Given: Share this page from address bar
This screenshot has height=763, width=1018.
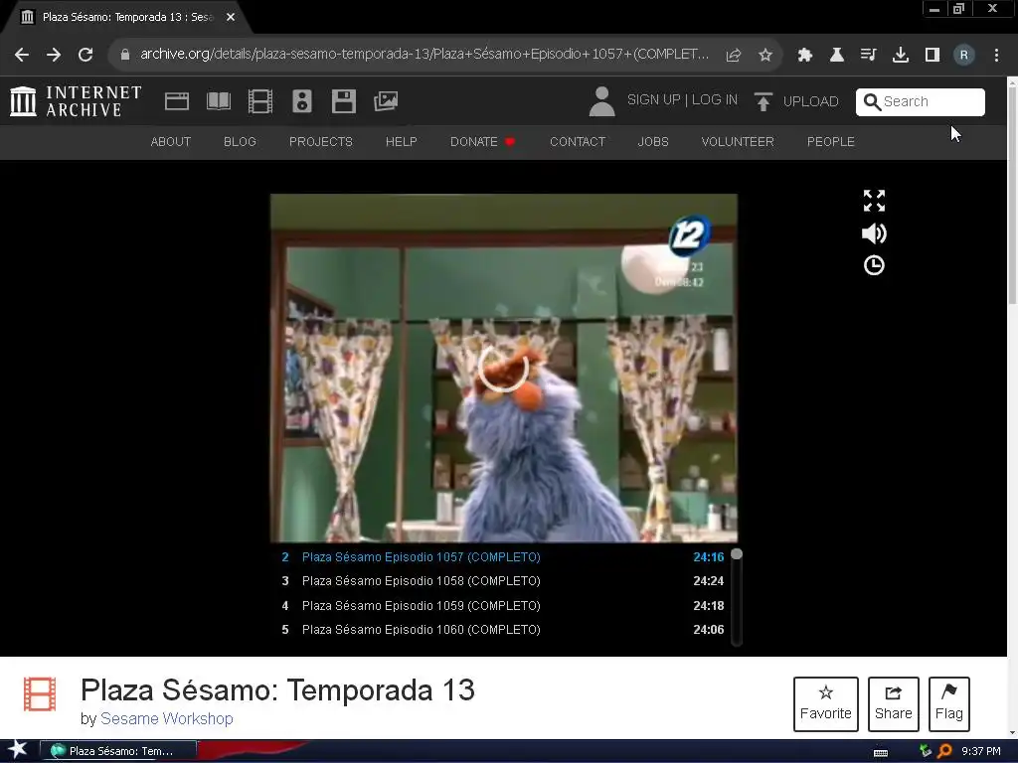Looking at the screenshot, I should (x=734, y=56).
